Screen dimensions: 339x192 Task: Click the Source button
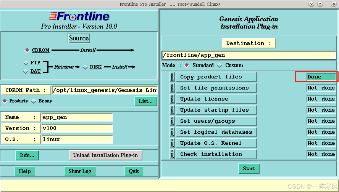point(79,38)
